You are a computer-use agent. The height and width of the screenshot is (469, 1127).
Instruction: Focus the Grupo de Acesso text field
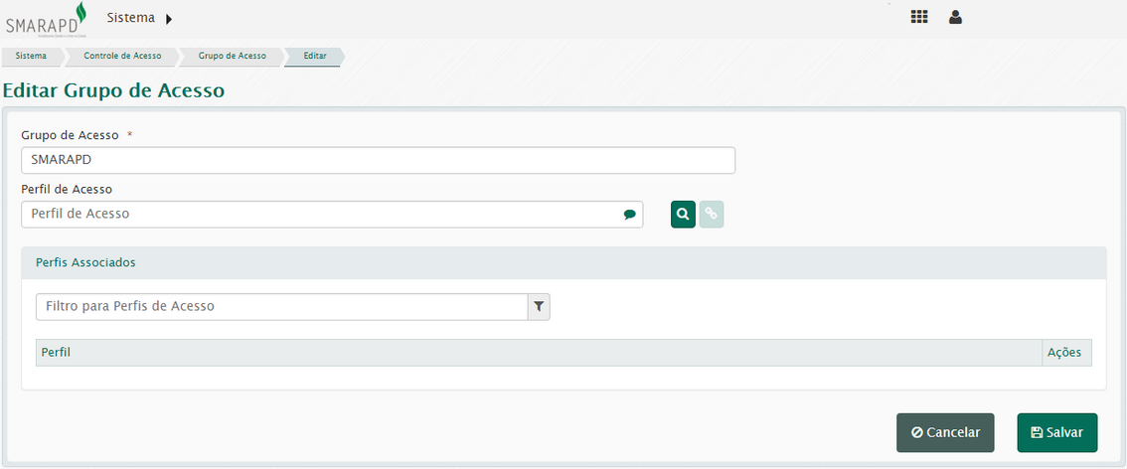tap(378, 160)
